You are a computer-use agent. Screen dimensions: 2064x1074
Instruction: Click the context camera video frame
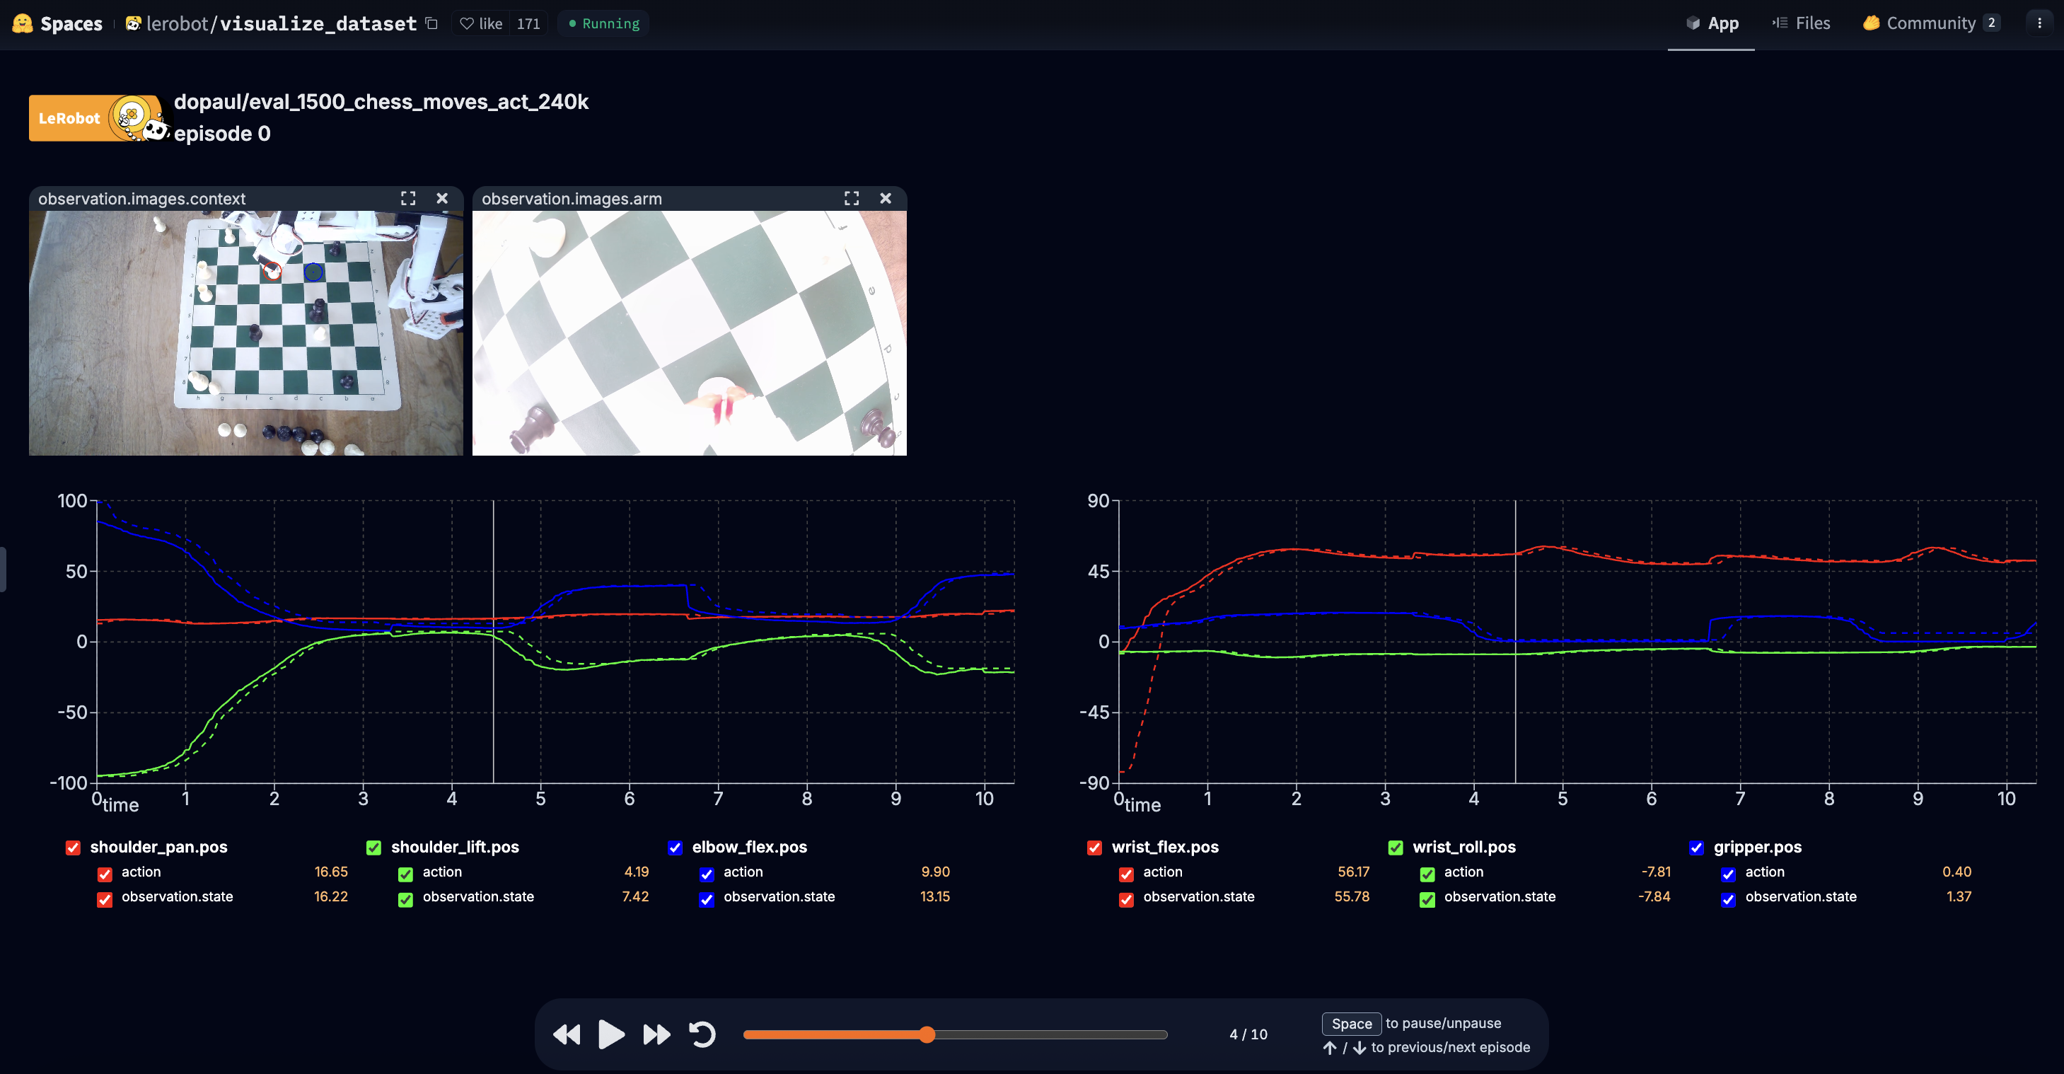click(x=245, y=333)
